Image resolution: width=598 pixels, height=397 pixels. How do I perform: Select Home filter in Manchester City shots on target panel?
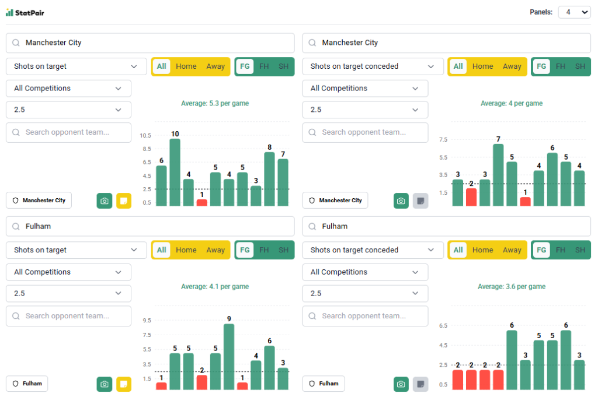click(186, 66)
